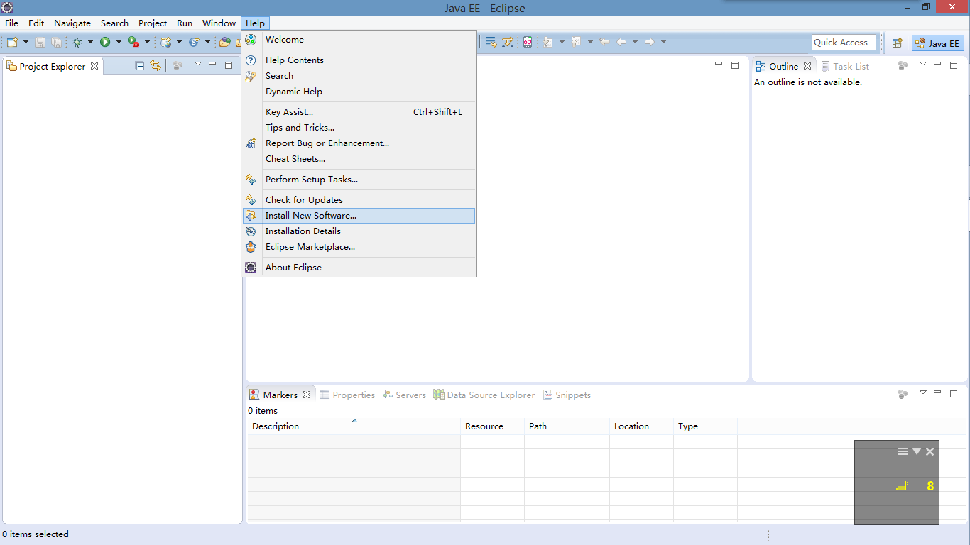This screenshot has width=970, height=545.
Task: Choose Install New Software... from Help menu
Action: (359, 216)
